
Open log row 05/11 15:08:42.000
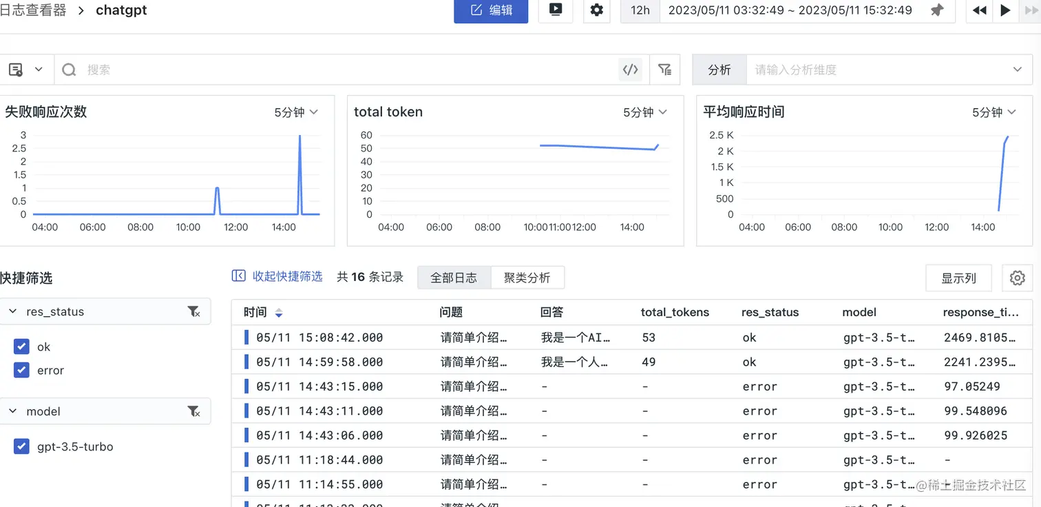(632, 338)
